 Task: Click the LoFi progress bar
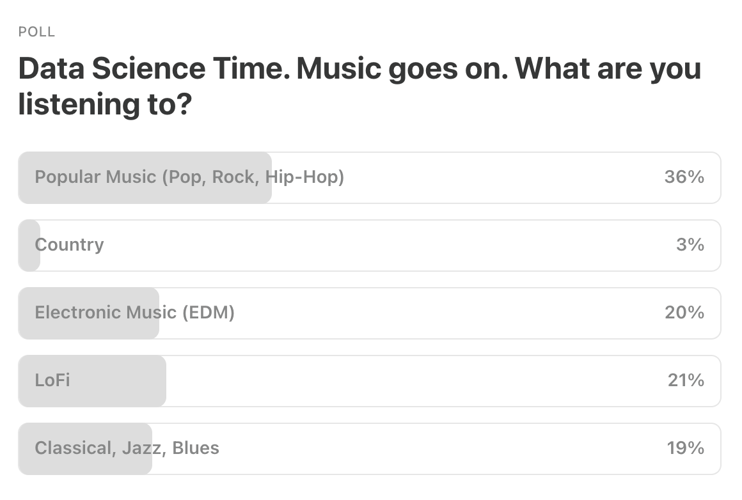92,380
